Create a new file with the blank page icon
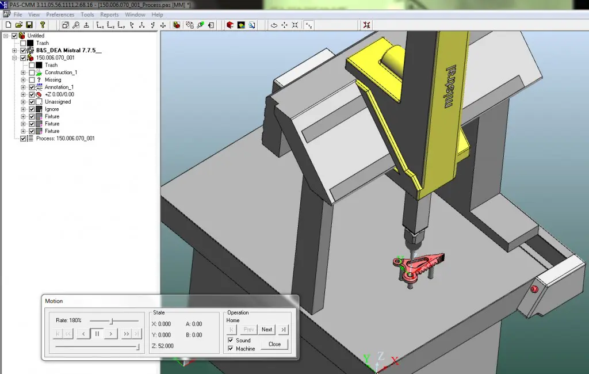 [x=8, y=25]
